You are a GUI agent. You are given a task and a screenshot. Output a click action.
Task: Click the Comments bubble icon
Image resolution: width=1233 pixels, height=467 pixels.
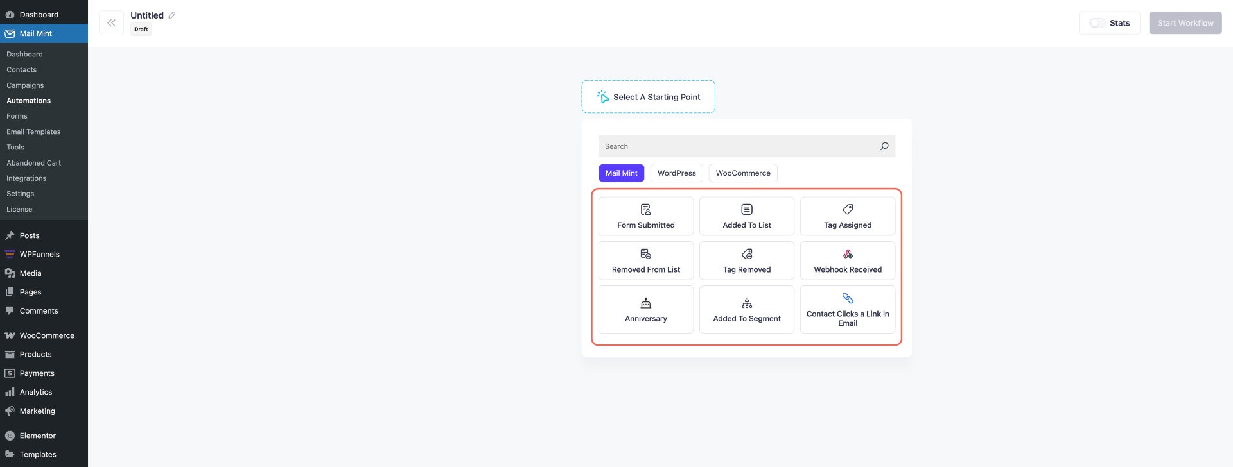[x=10, y=310]
